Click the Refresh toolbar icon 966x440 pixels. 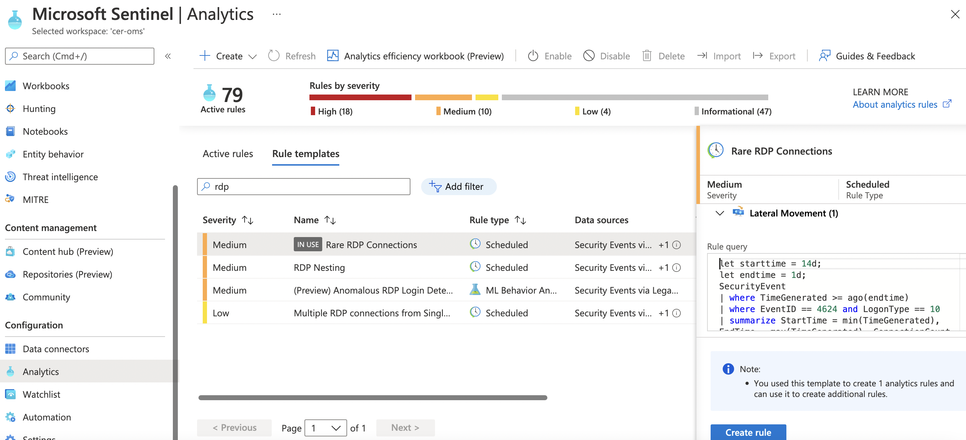click(274, 56)
